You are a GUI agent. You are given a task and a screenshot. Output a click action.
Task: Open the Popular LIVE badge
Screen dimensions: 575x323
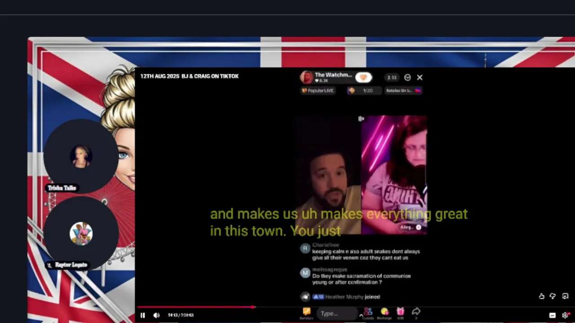coord(318,91)
